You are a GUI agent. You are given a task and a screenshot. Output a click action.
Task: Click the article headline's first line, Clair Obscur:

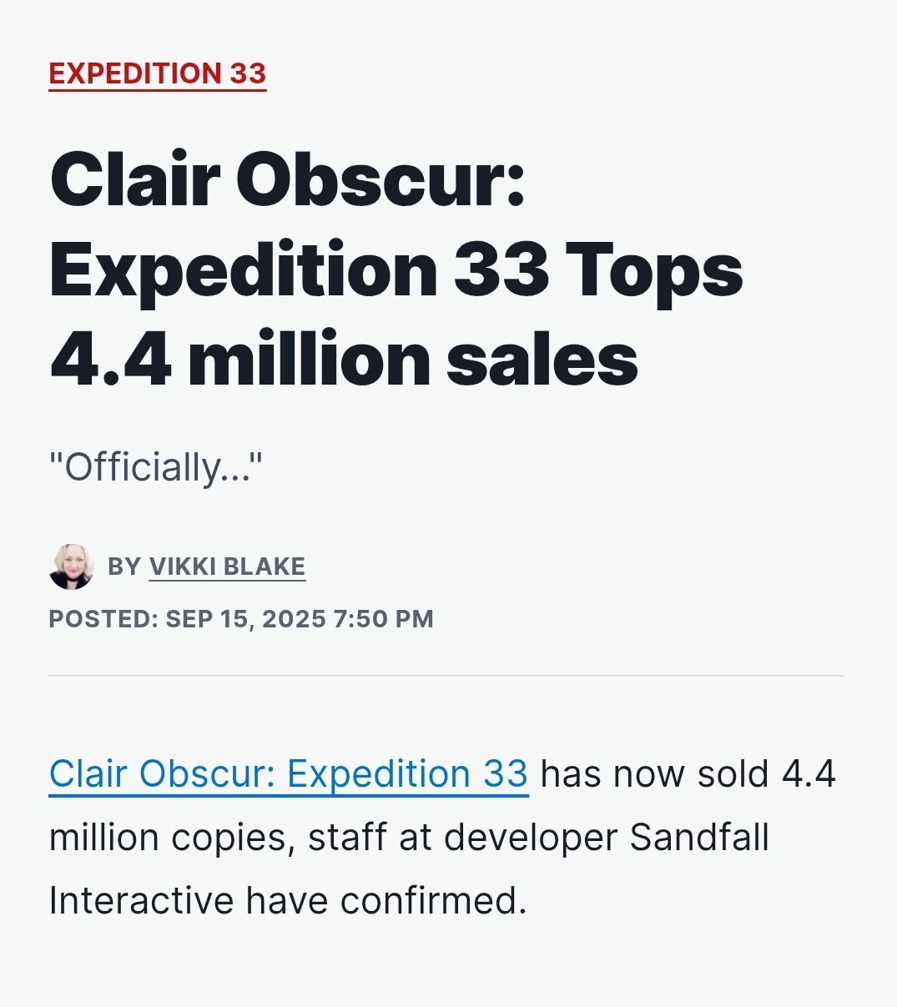(287, 179)
